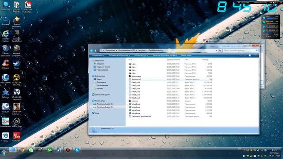The height and width of the screenshot is (159, 283).
Task: Open the Добавить в библиотеку dropdown
Action: click(119, 55)
